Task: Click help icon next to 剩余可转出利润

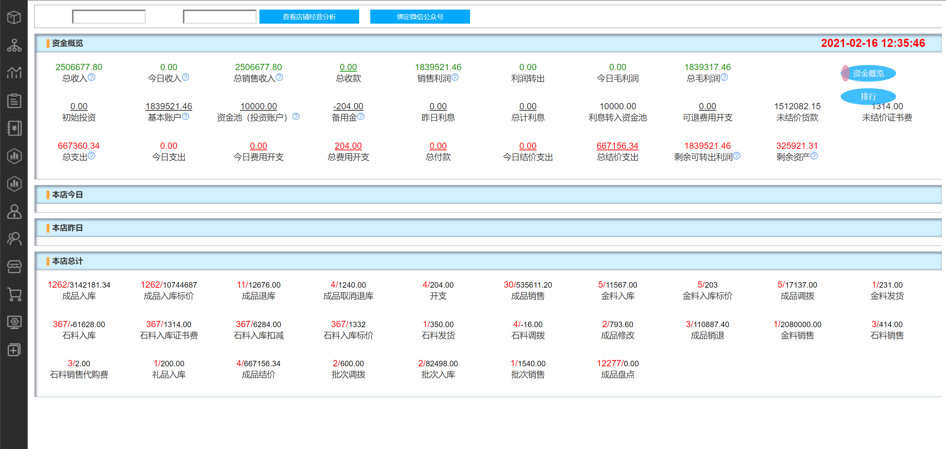Action: (737, 156)
